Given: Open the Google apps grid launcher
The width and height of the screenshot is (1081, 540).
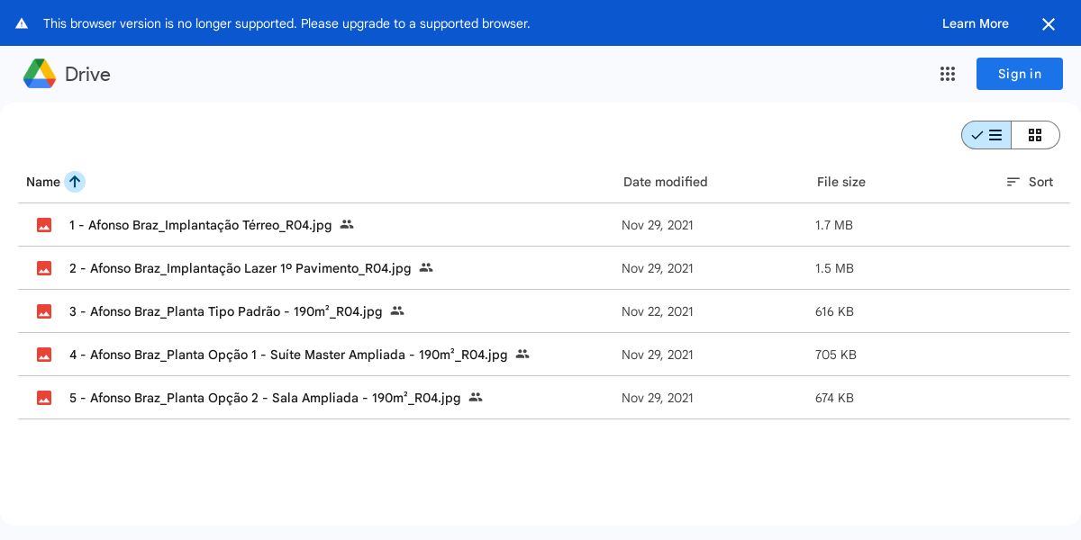Looking at the screenshot, I should point(947,74).
